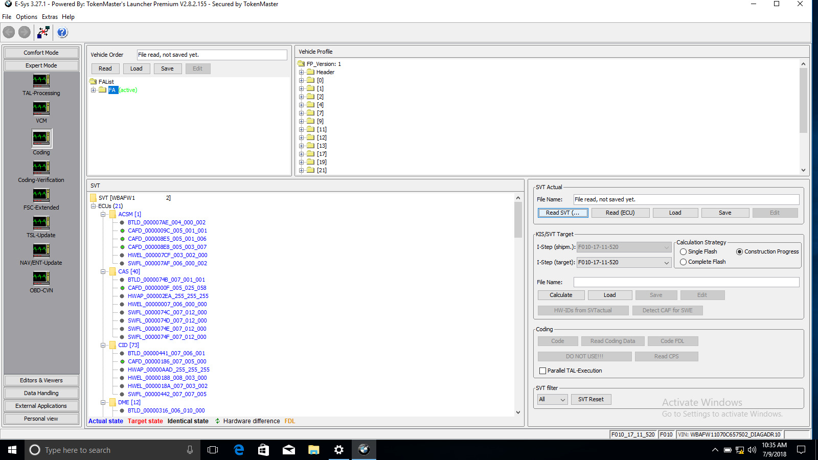Open TSL-Update module icon
This screenshot has height=460, width=818.
click(41, 223)
